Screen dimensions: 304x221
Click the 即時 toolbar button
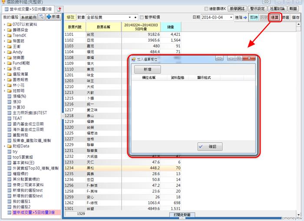coord(254,17)
